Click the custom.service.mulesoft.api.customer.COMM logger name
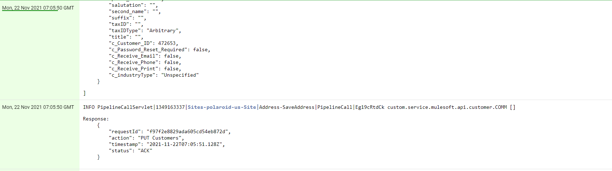Screen dimensions: 612x171 (x=447, y=107)
